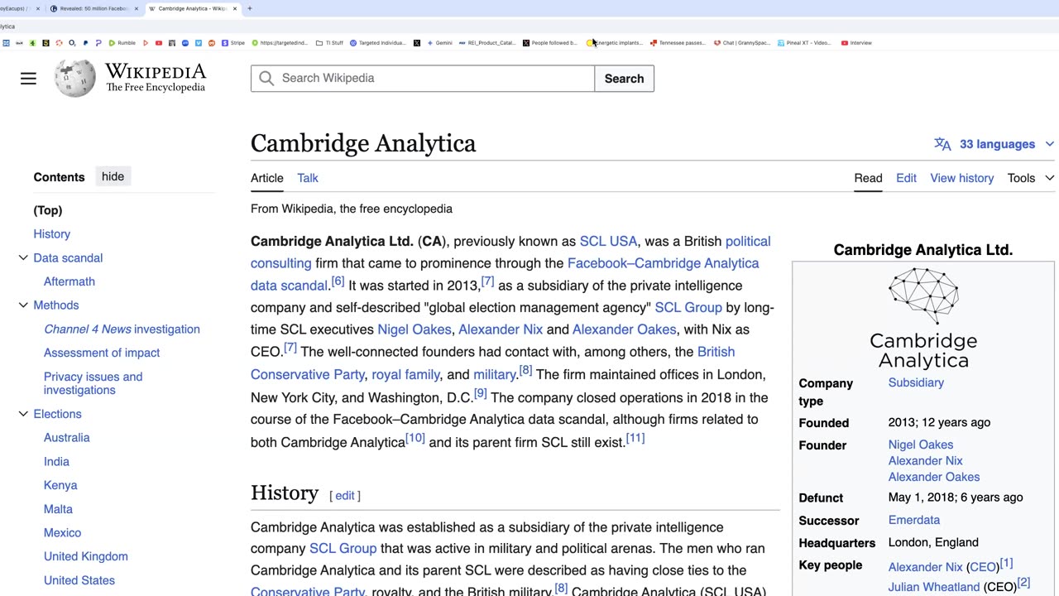Screen dimensions: 1059x596
Task: Jump to United States in contents
Action: point(79,580)
